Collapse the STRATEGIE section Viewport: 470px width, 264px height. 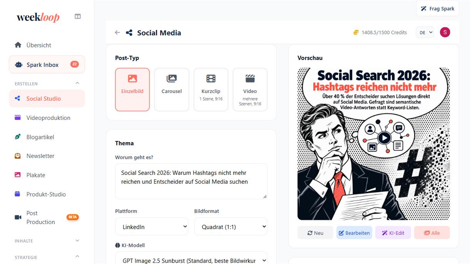tap(77, 256)
